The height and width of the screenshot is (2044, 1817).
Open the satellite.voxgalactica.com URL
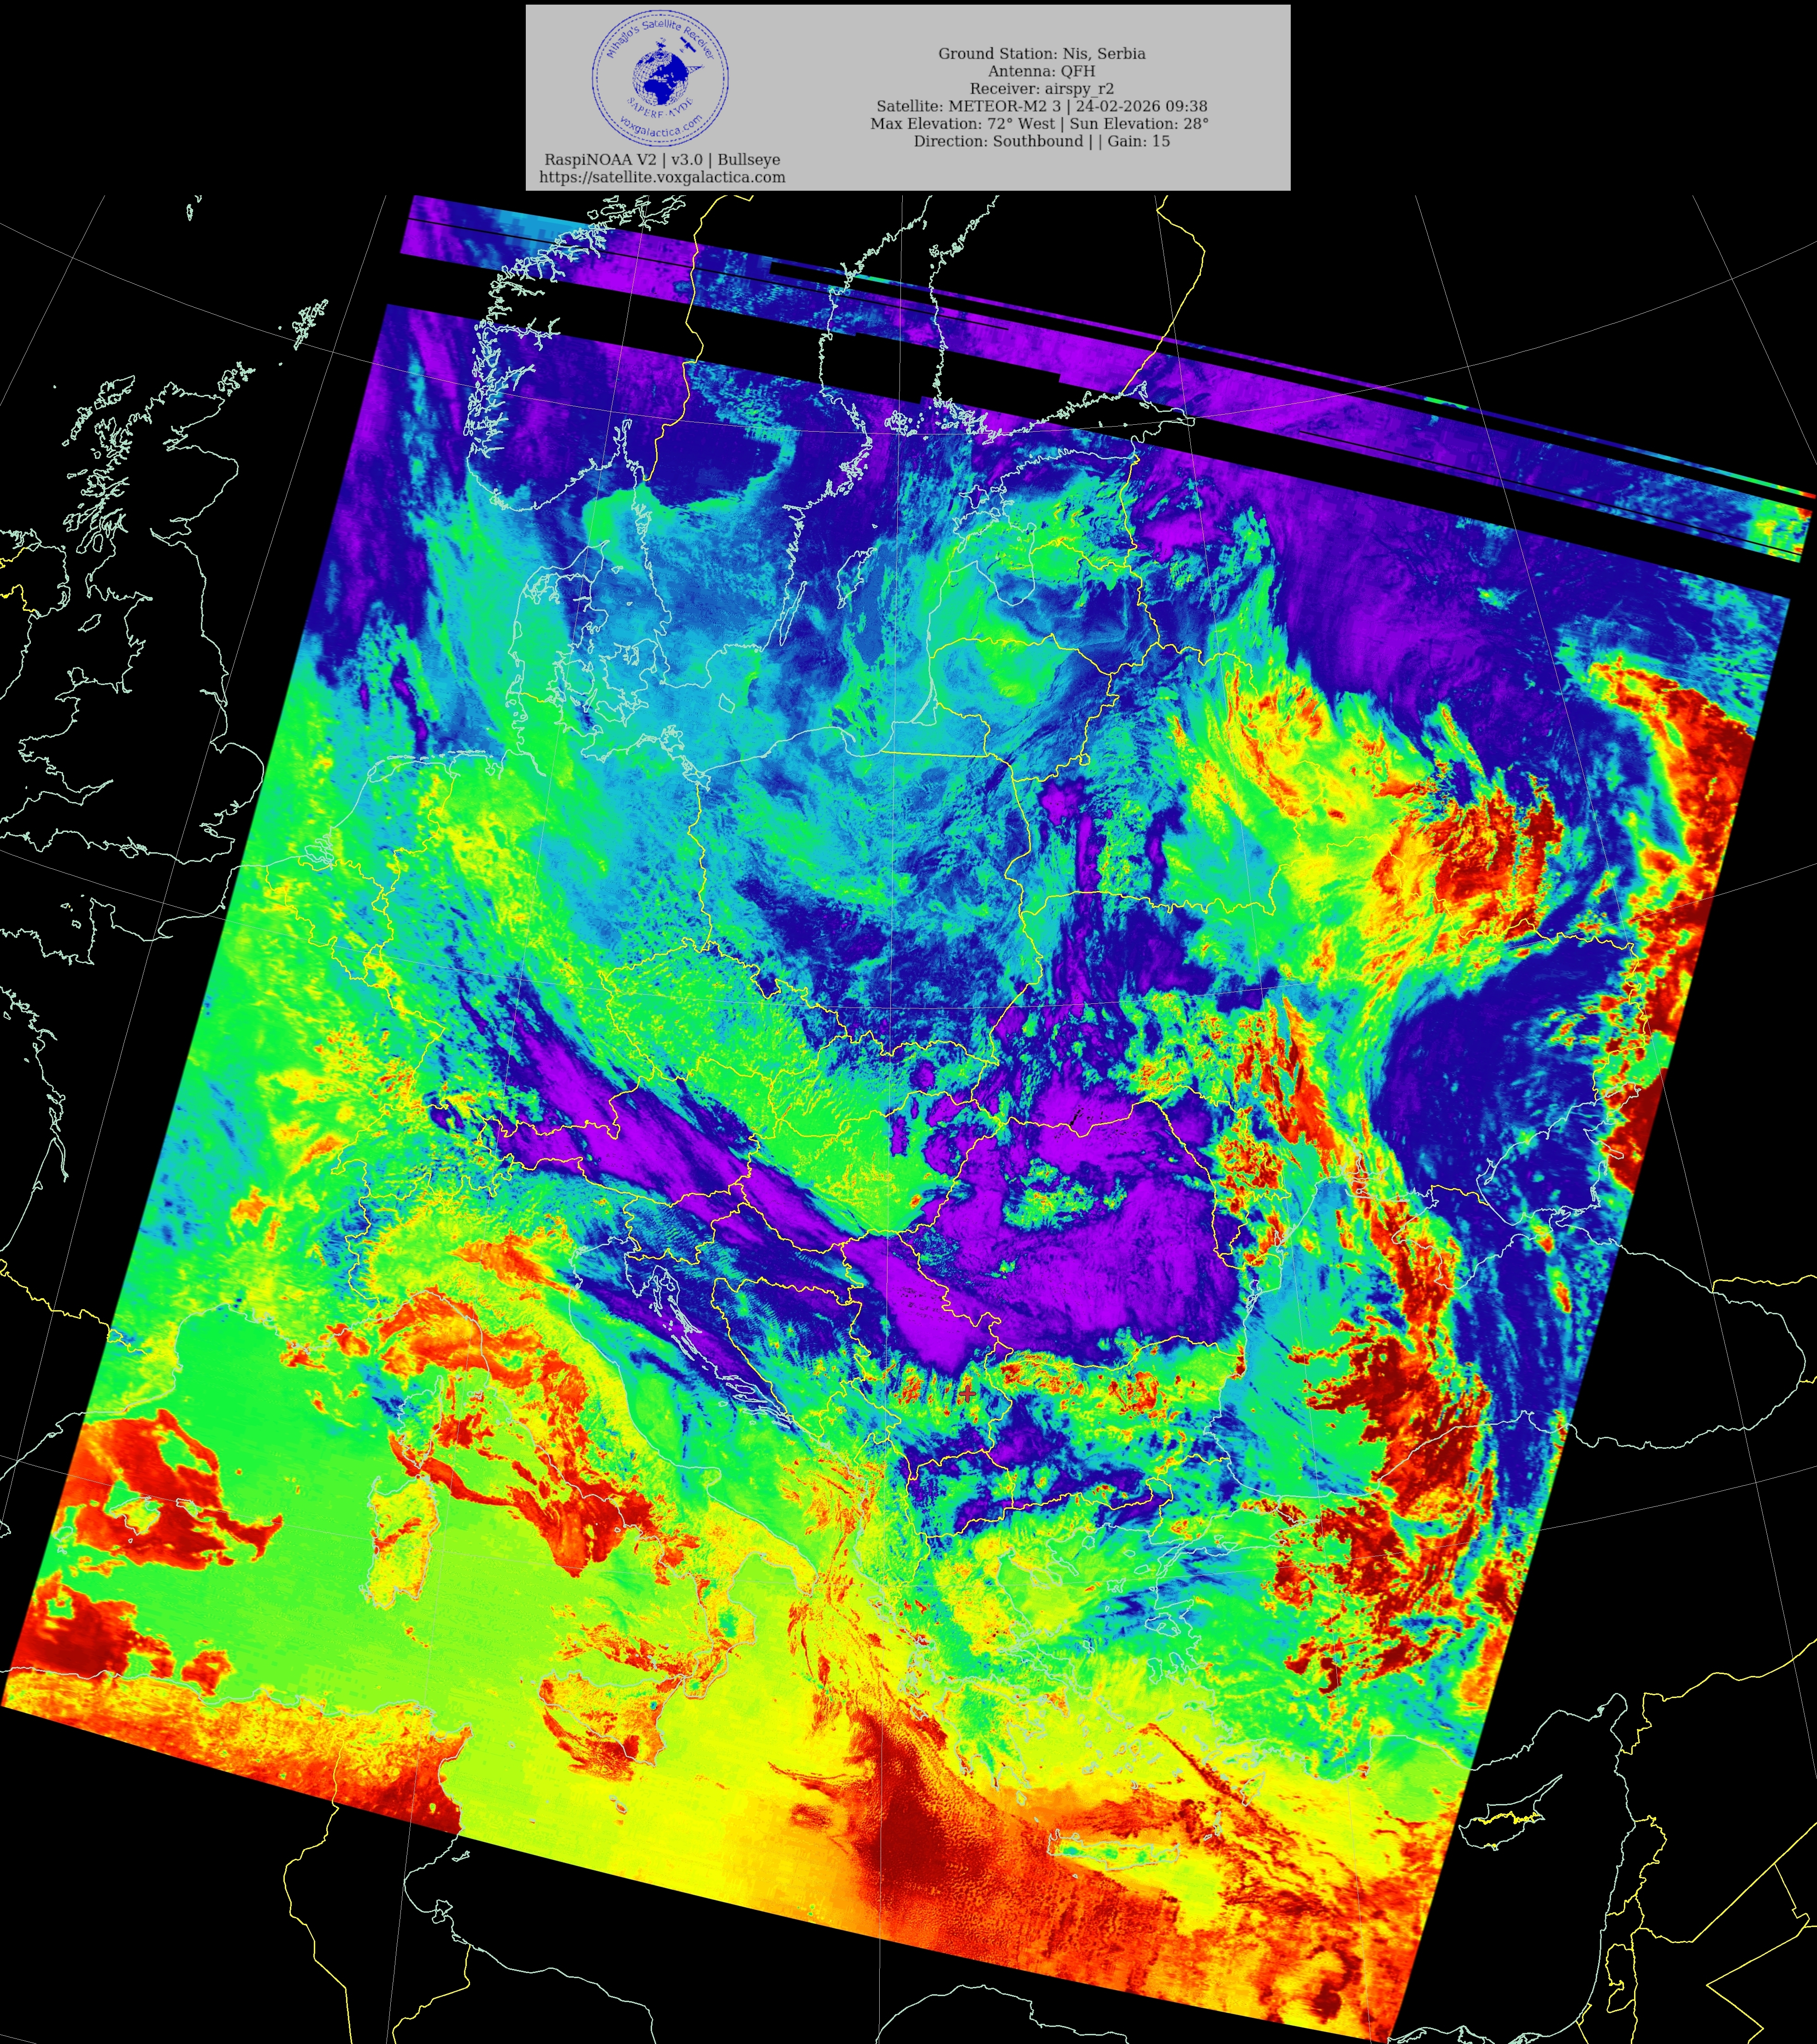coord(661,177)
